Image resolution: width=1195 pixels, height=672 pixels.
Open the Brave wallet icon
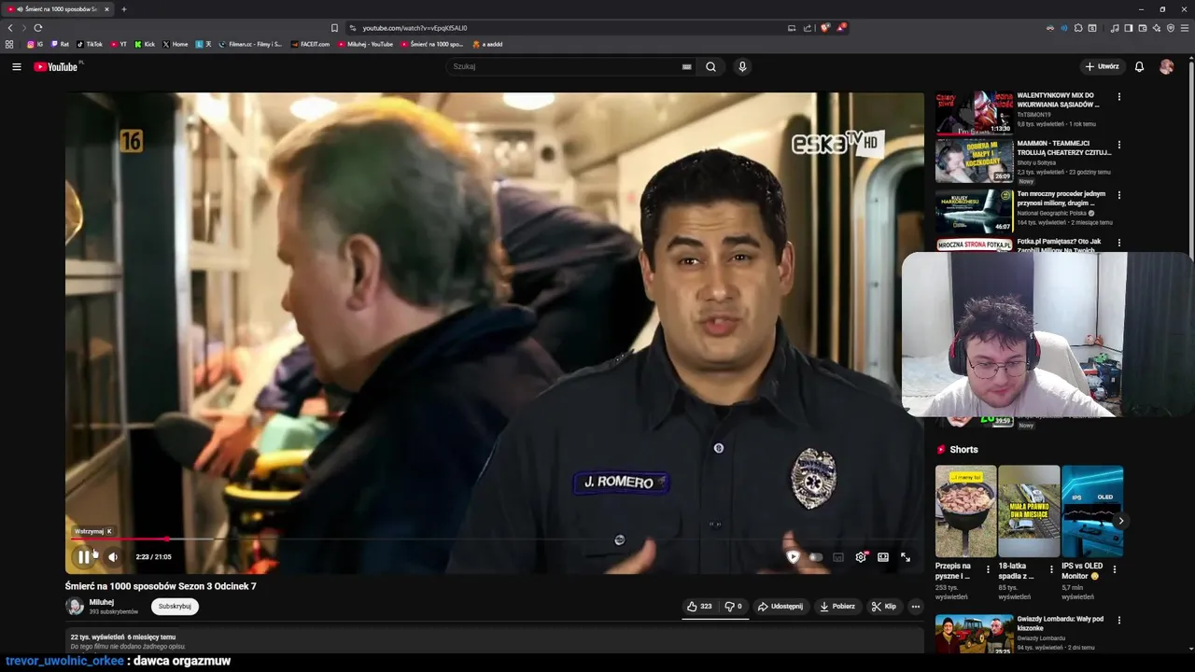[x=1143, y=28]
